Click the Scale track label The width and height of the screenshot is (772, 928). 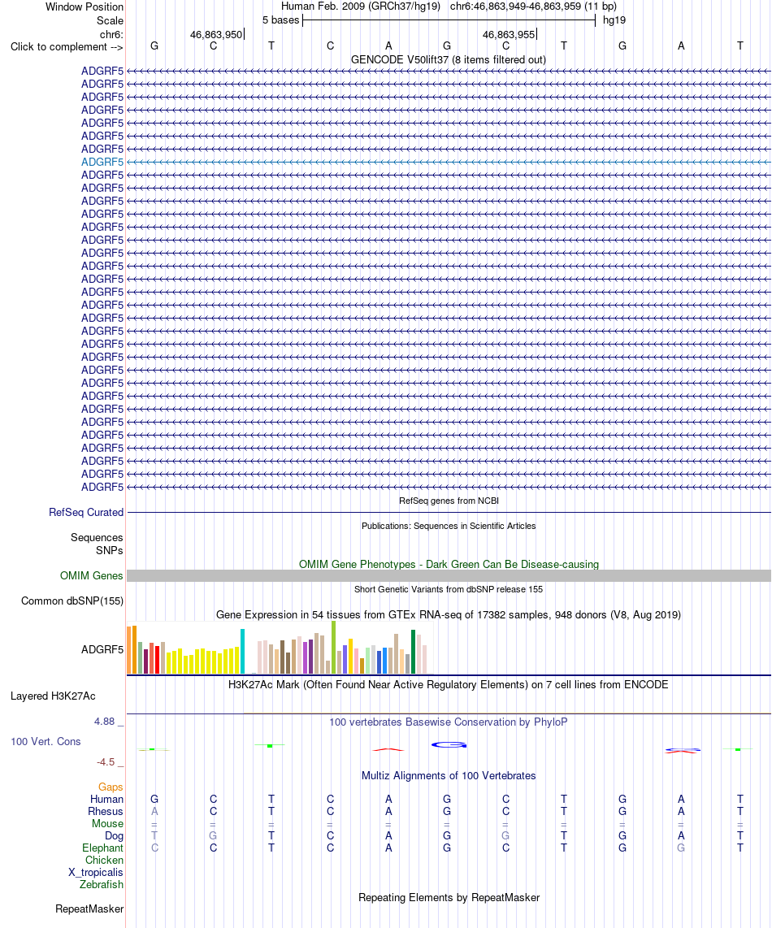pyautogui.click(x=111, y=20)
